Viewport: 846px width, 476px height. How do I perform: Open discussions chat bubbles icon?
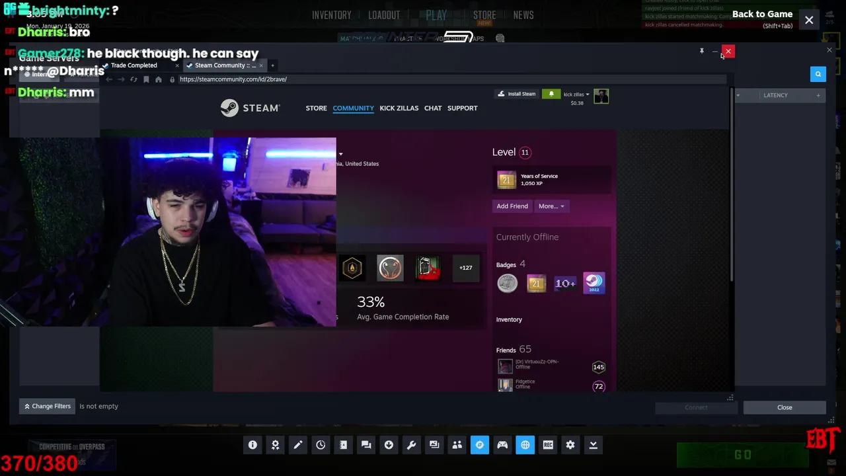click(366, 445)
